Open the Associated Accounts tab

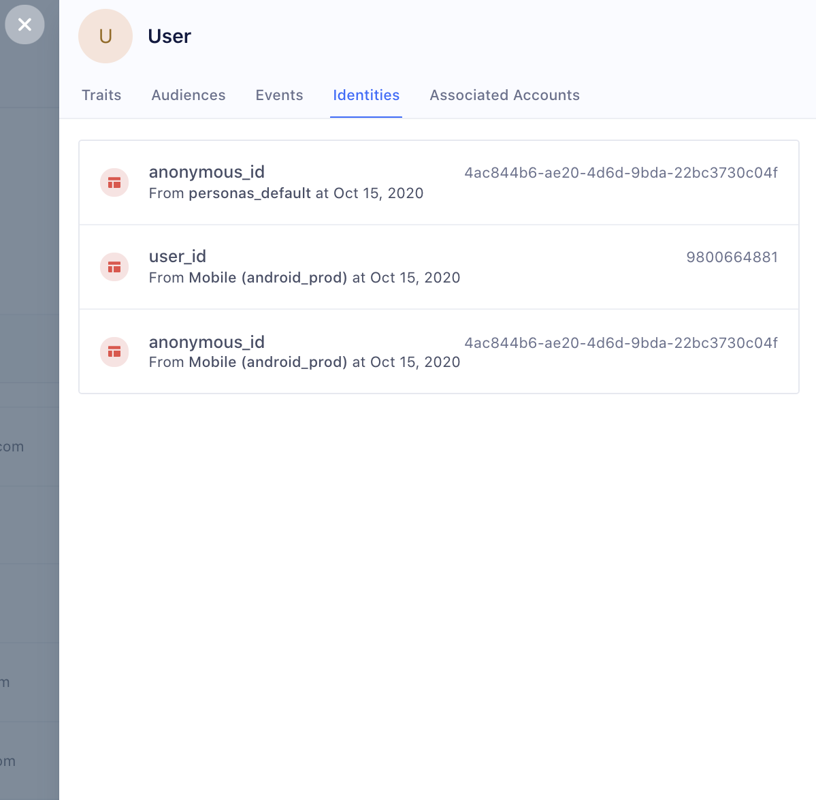click(x=505, y=95)
